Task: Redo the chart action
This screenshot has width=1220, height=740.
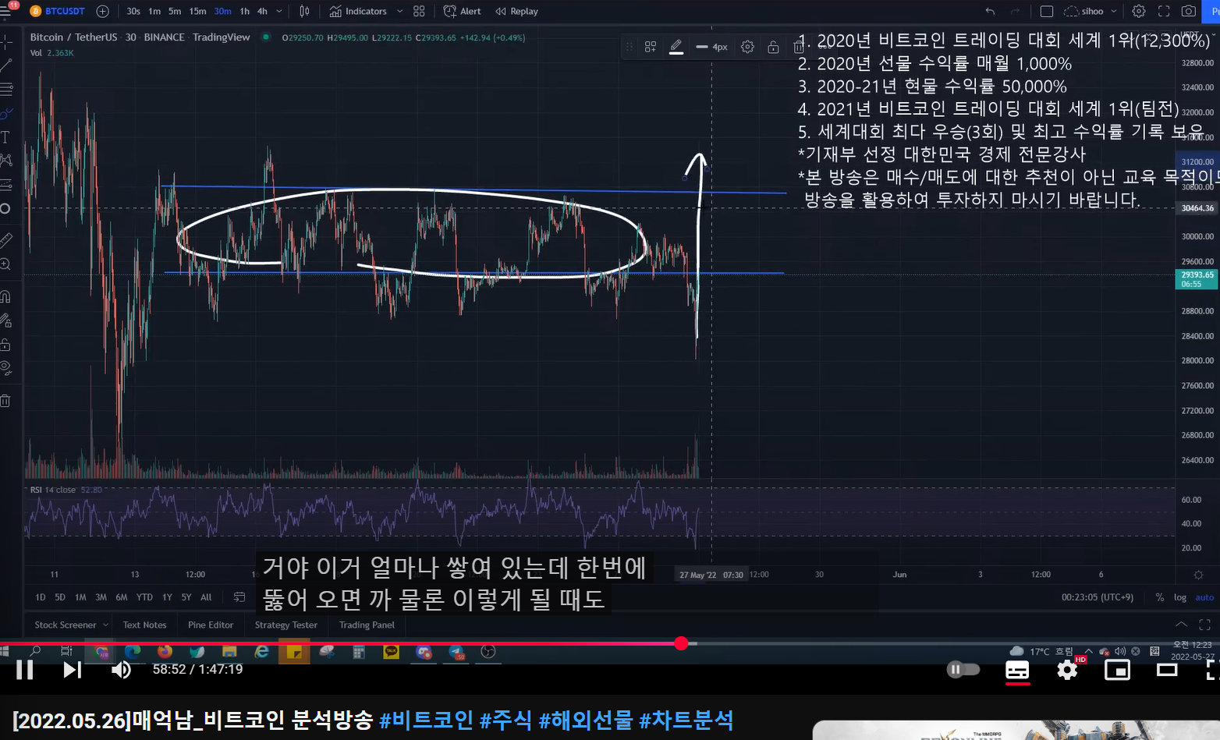Action: click(1015, 11)
